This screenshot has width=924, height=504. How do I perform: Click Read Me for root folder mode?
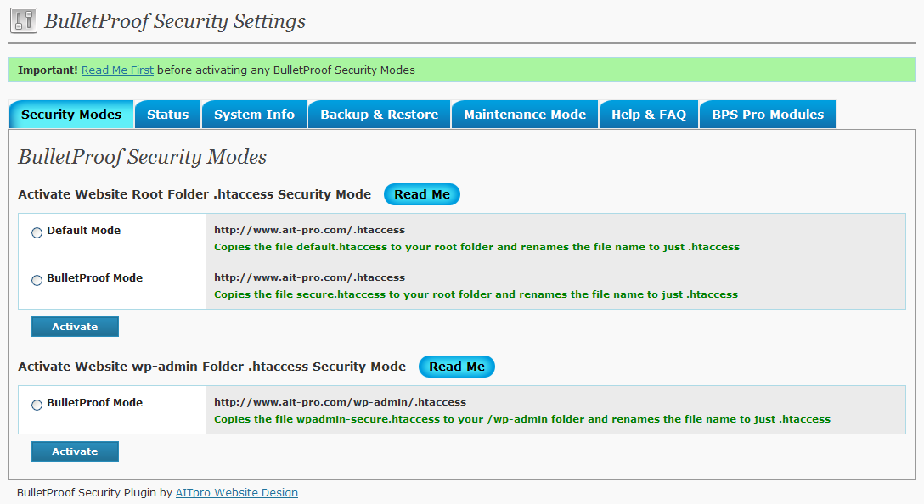(x=422, y=194)
